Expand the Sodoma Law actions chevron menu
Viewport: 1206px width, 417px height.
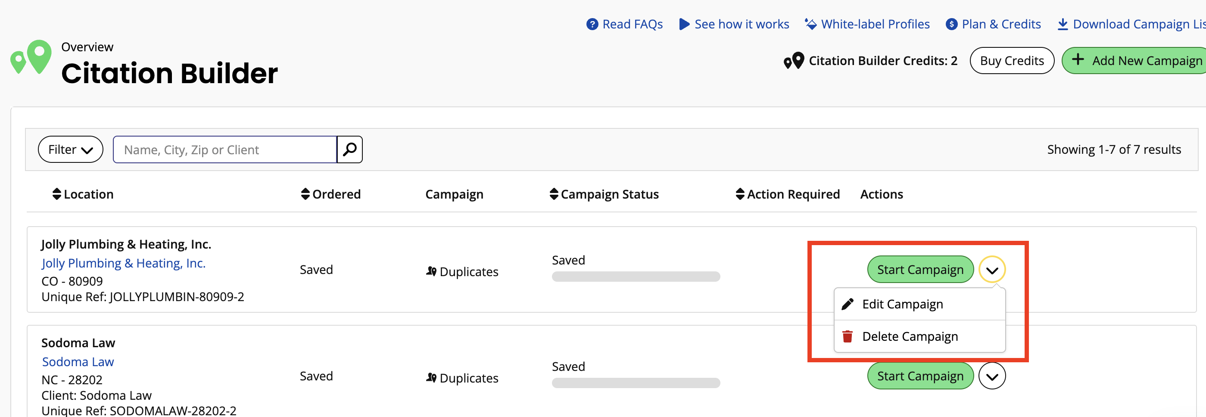(991, 376)
